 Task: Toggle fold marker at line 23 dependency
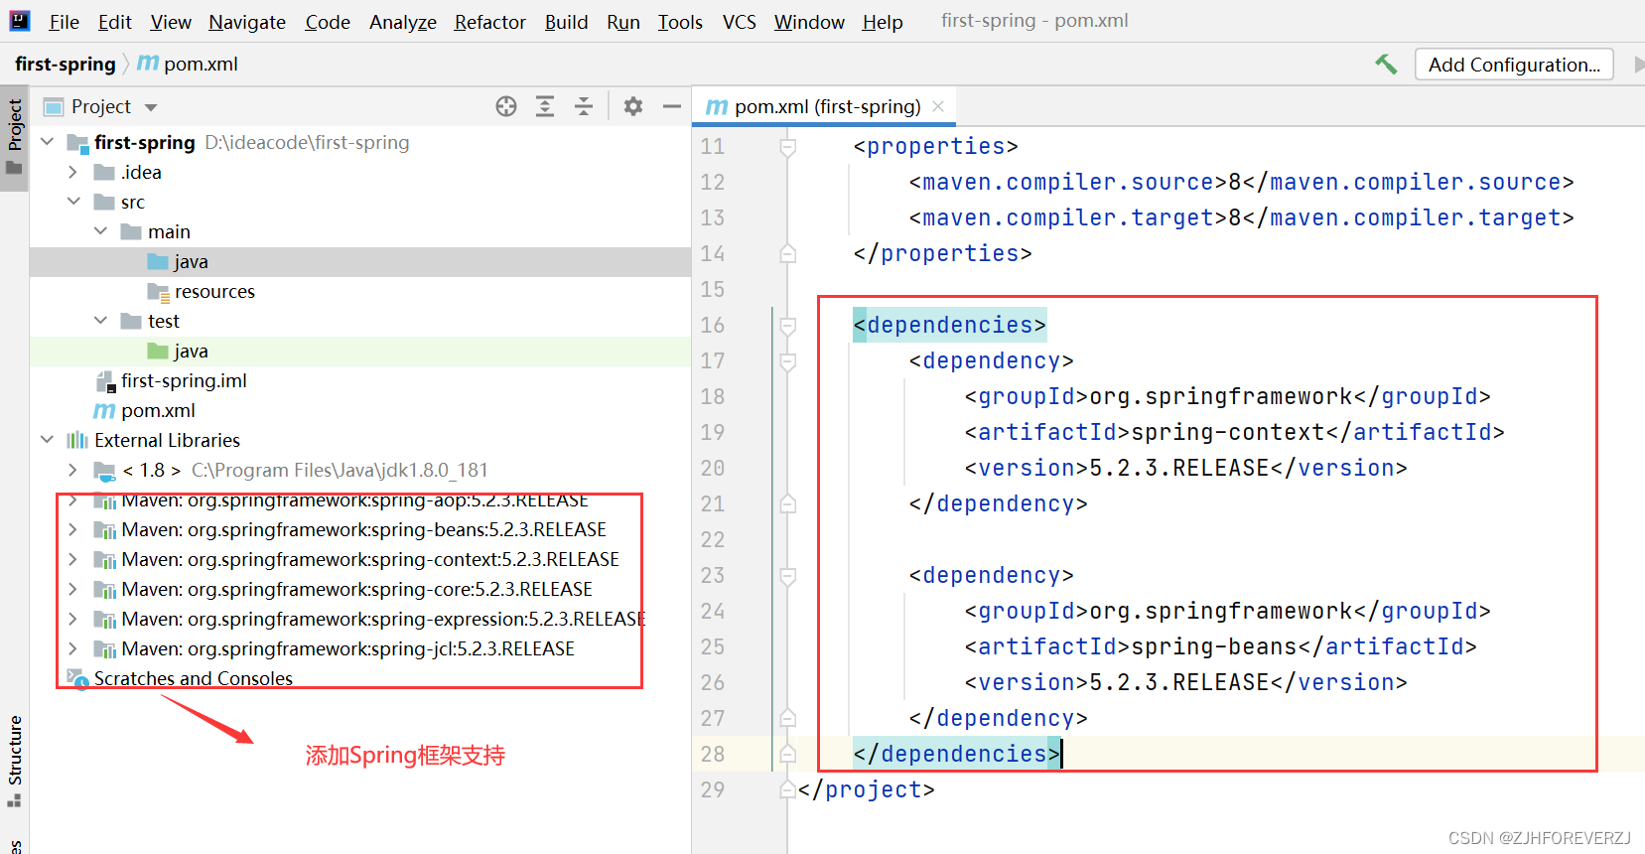787,576
